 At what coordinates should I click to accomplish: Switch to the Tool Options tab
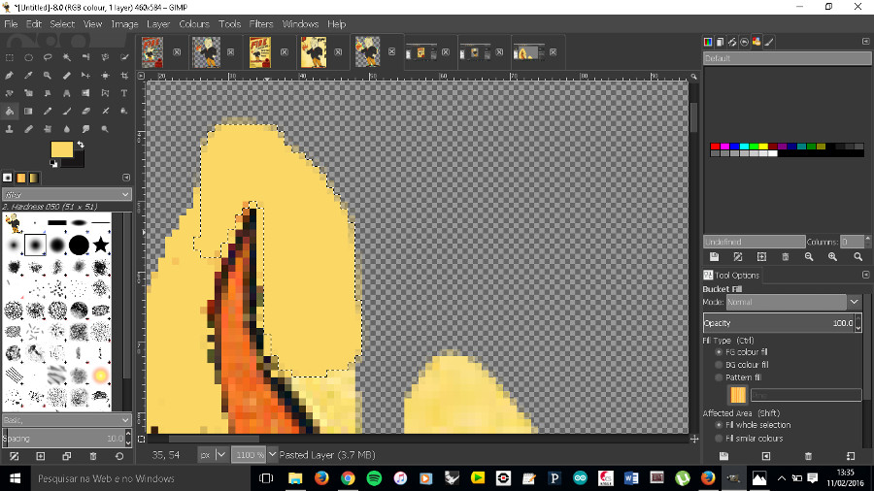[x=730, y=275]
